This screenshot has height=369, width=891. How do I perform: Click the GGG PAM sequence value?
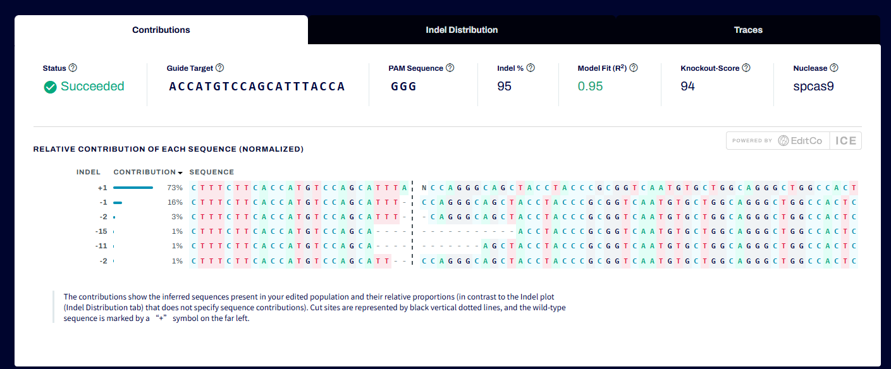(403, 87)
